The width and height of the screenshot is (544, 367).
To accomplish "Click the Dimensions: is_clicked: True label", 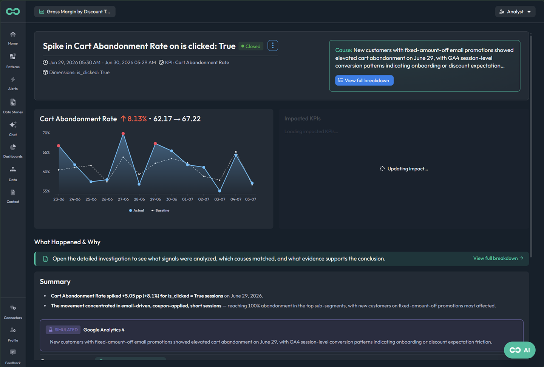I will (x=76, y=72).
